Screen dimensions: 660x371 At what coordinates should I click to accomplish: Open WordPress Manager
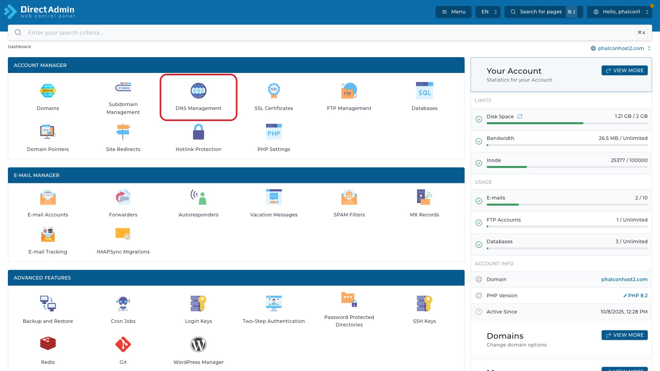pyautogui.click(x=199, y=351)
